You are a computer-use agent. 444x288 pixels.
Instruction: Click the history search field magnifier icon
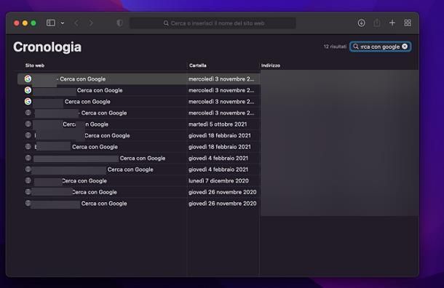(x=356, y=47)
